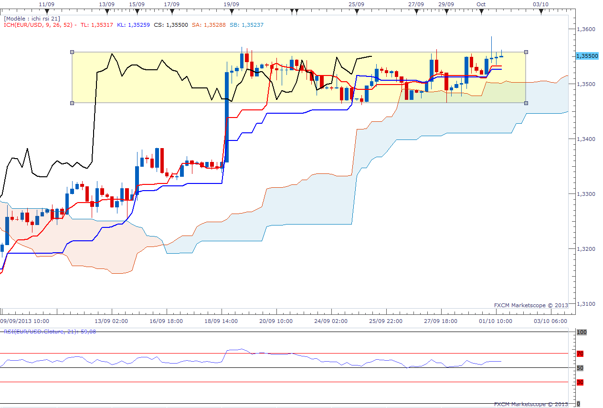The image size is (603, 408).
Task: Click the 1,3500 price axis label
Action: (586, 84)
